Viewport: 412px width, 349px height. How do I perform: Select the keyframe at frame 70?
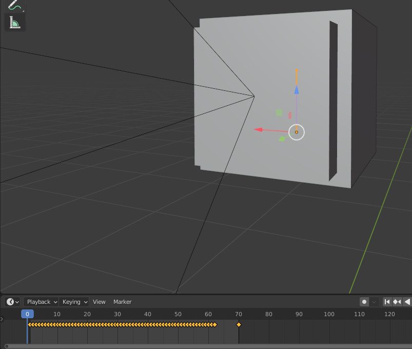coord(239,324)
